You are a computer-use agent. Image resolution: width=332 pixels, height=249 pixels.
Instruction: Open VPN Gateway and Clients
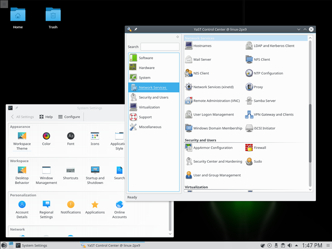pos(269,115)
